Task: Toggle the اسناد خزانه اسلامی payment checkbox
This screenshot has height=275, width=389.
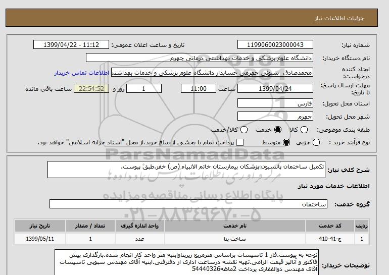Action: [240, 142]
